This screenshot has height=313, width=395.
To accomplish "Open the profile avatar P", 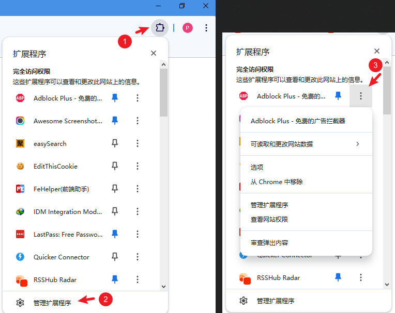I will point(188,28).
